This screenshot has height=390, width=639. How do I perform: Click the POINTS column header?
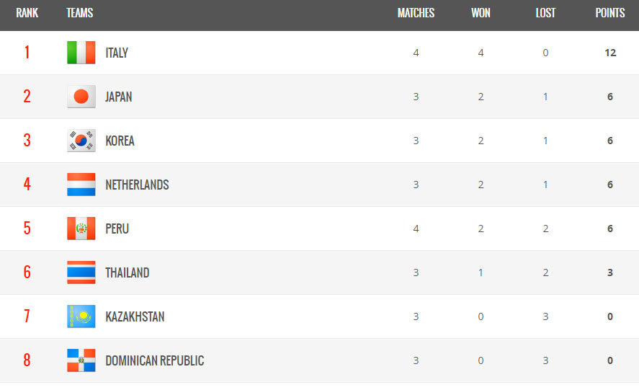pyautogui.click(x=610, y=13)
